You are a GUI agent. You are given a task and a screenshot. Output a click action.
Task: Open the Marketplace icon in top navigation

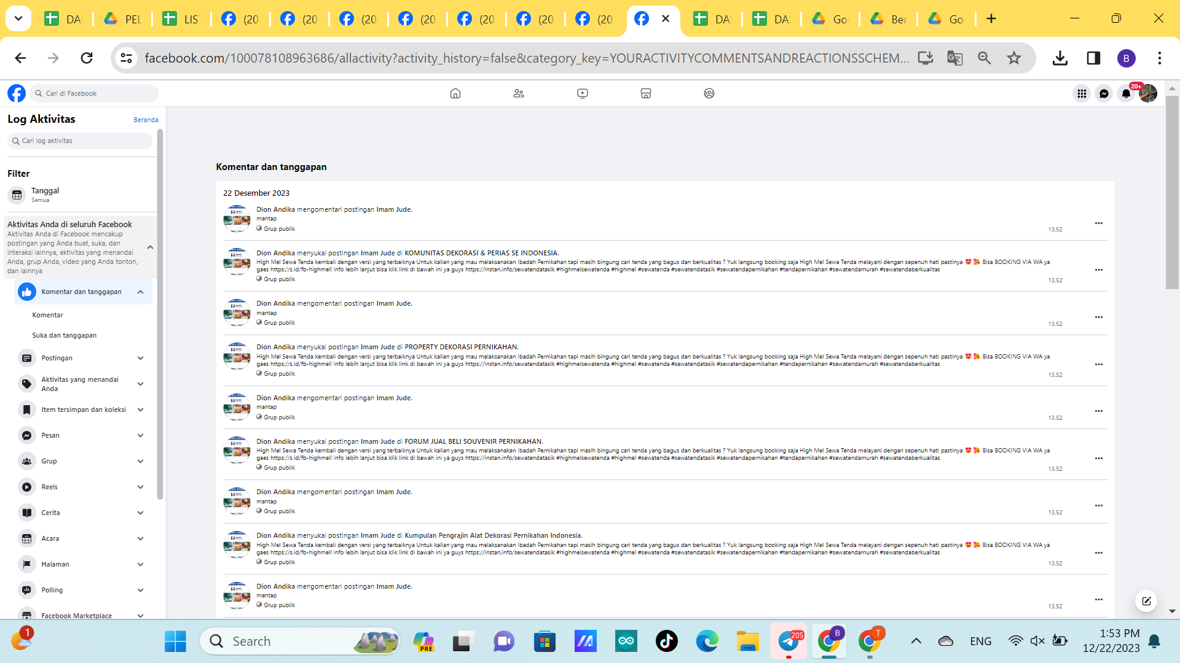(x=645, y=93)
